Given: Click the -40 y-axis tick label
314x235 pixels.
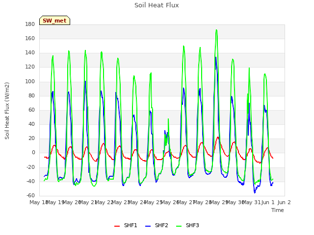Looking at the screenshot, I should pyautogui.click(x=30, y=181).
